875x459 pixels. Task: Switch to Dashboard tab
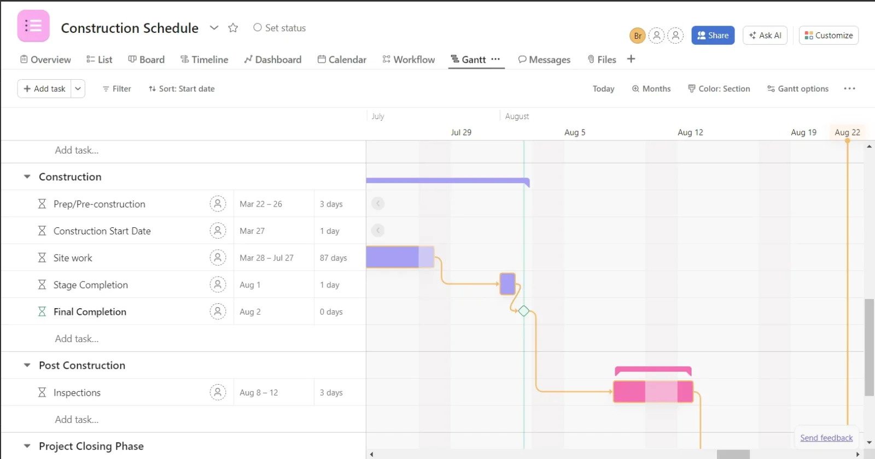(x=273, y=60)
